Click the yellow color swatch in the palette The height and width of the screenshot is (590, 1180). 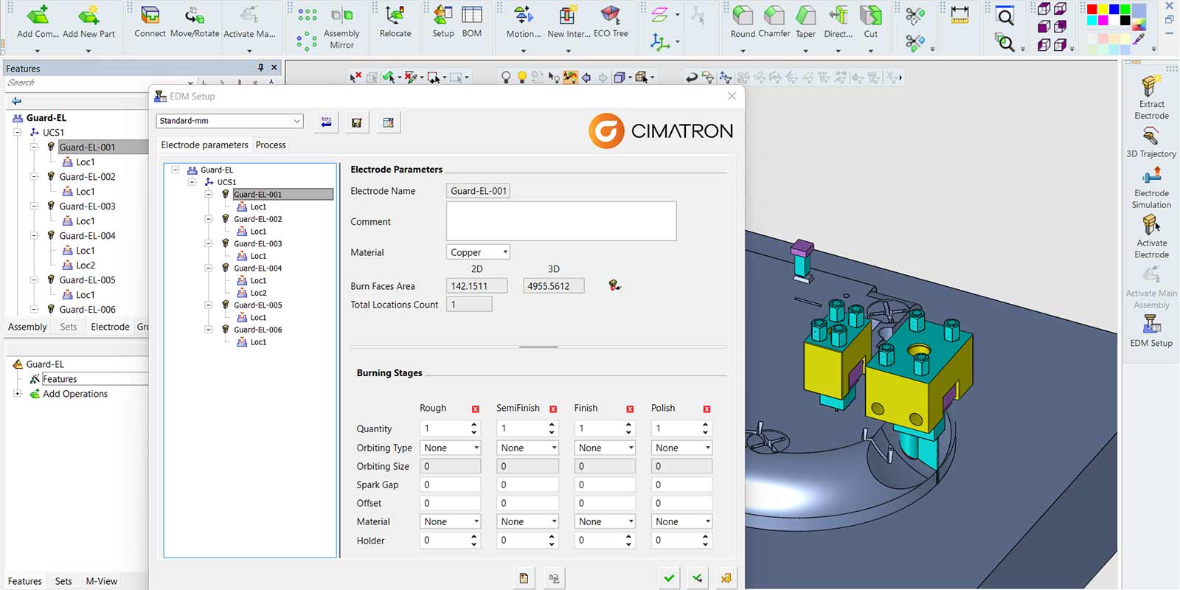(1103, 9)
